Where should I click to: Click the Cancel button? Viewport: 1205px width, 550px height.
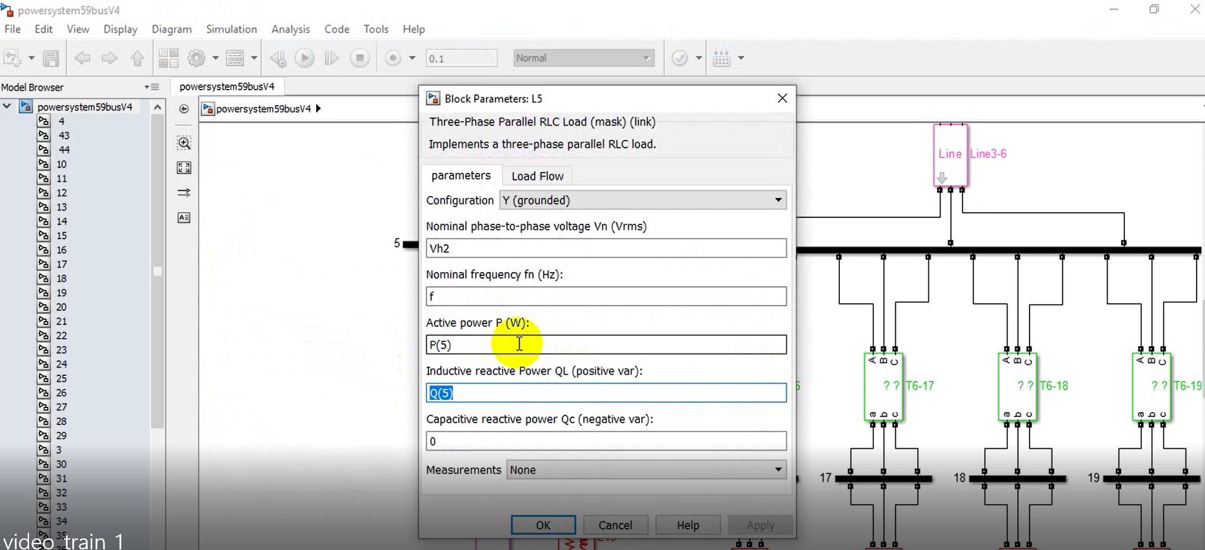pos(615,525)
